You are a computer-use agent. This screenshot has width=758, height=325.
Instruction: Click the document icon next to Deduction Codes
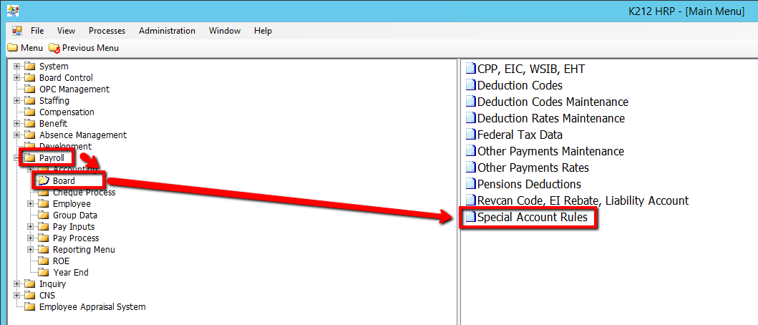470,85
